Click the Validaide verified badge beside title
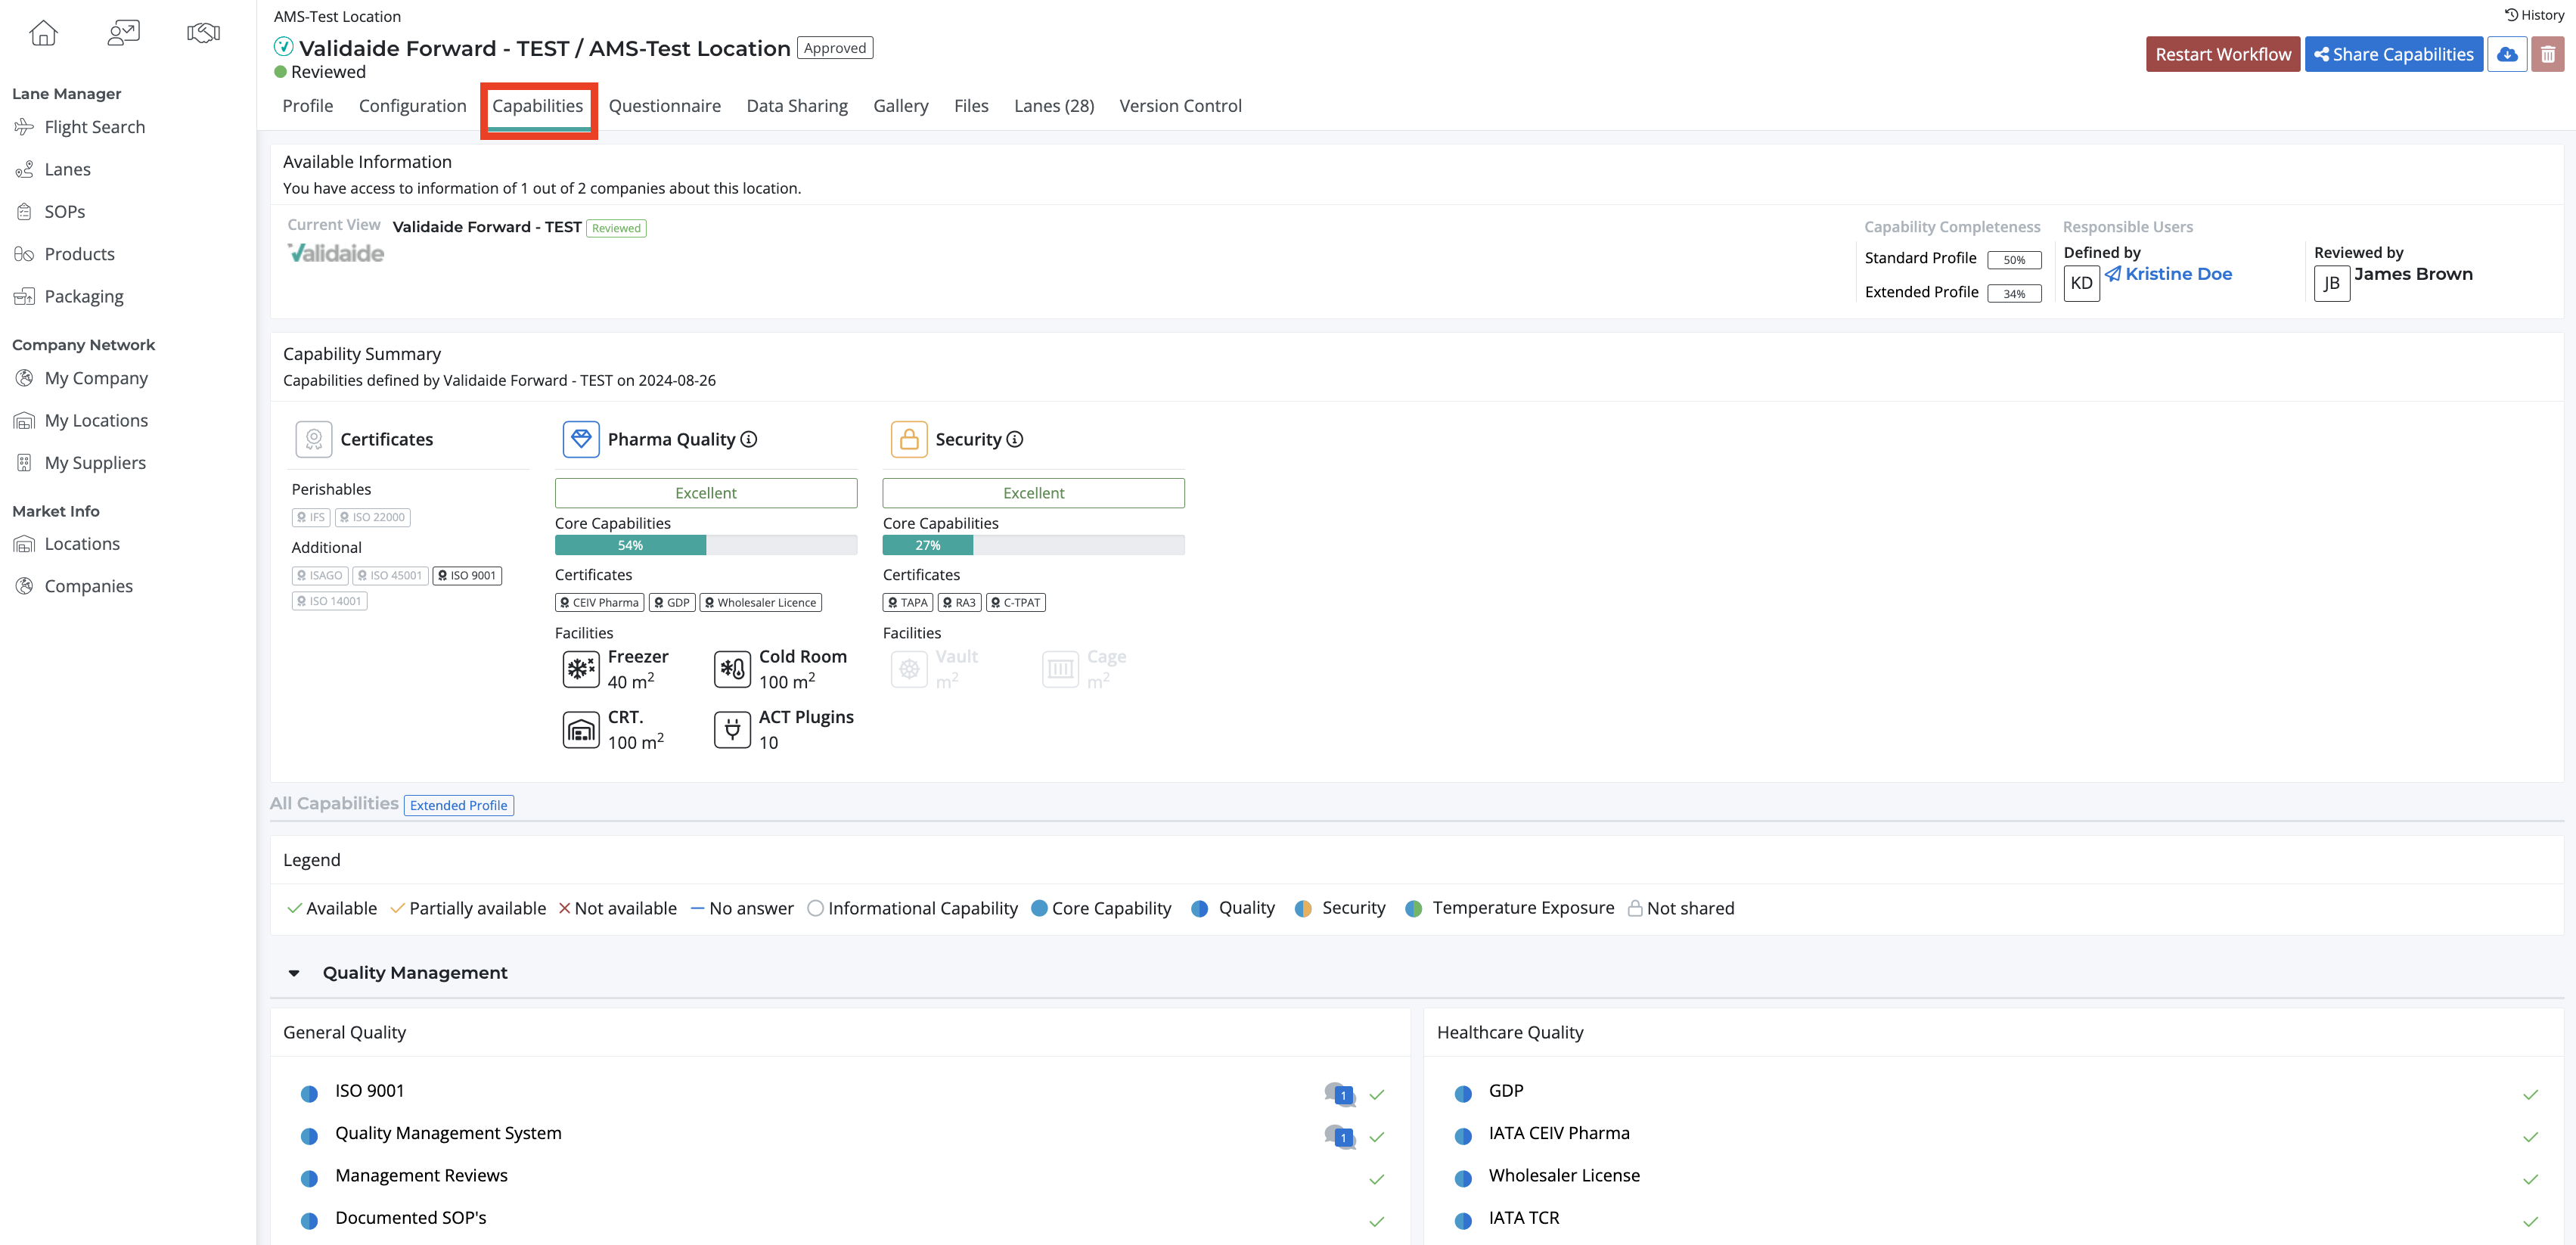The height and width of the screenshot is (1245, 2576). tap(284, 47)
